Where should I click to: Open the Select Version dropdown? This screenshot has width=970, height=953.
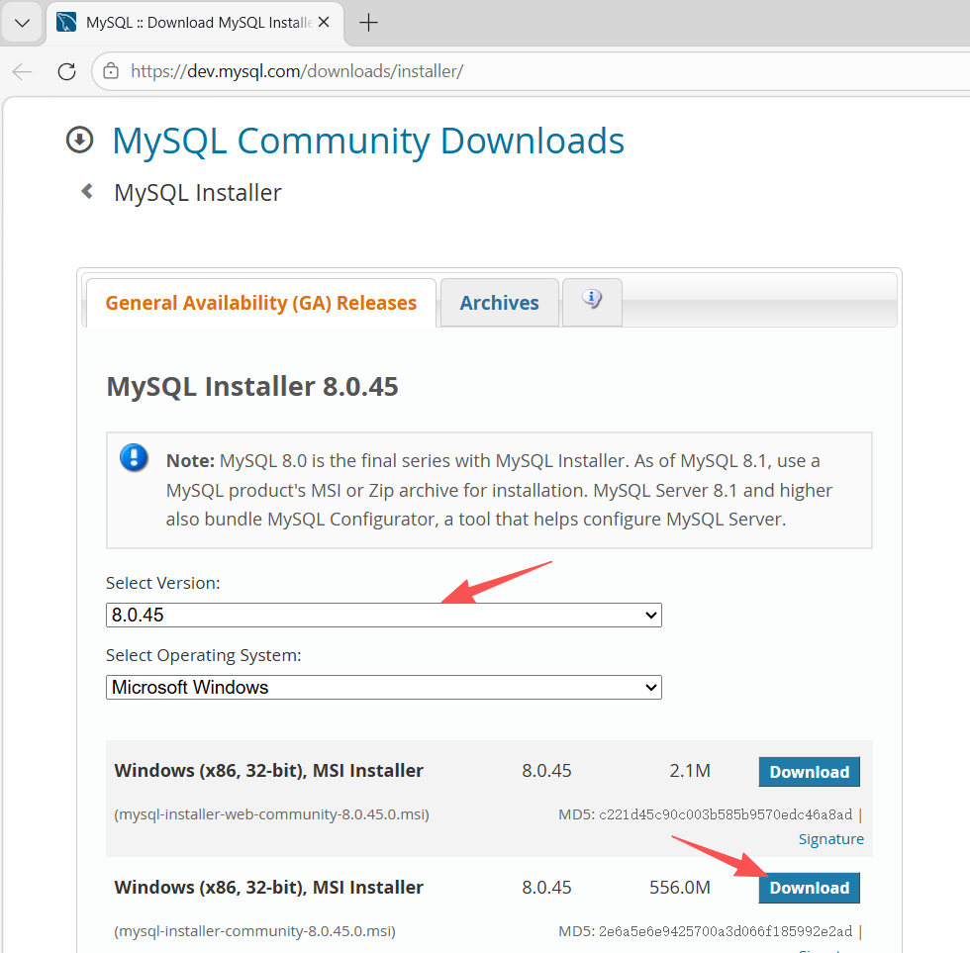click(384, 615)
